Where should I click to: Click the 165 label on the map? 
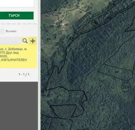pyautogui.click(x=101, y=81)
